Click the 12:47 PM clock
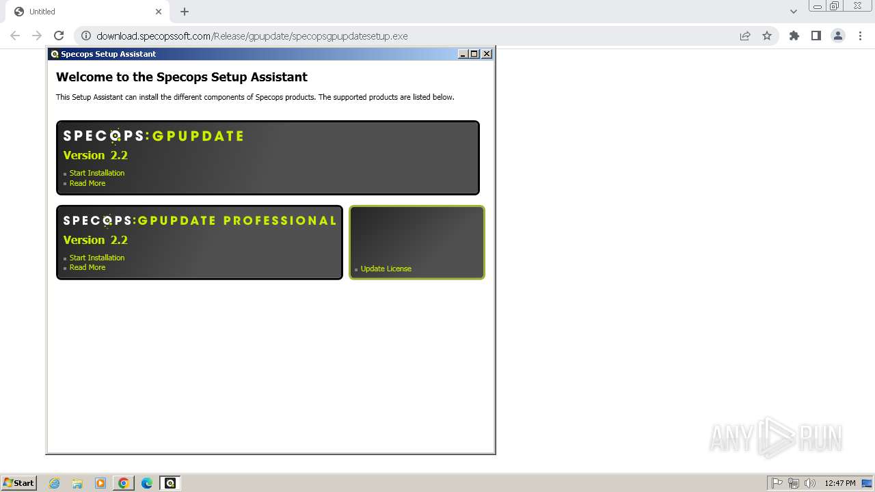This screenshot has height=492, width=875. [840, 483]
